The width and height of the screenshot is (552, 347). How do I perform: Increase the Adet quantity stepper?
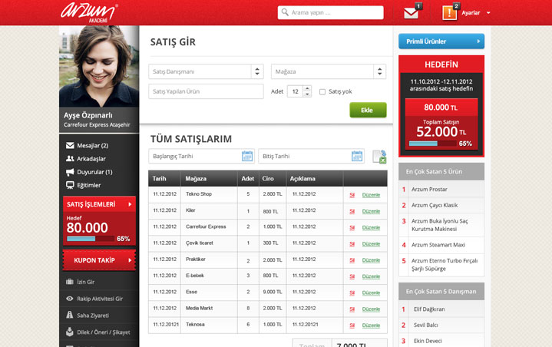pyautogui.click(x=307, y=88)
